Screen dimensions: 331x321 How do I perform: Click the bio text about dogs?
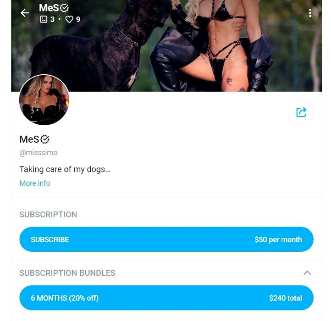[65, 169]
